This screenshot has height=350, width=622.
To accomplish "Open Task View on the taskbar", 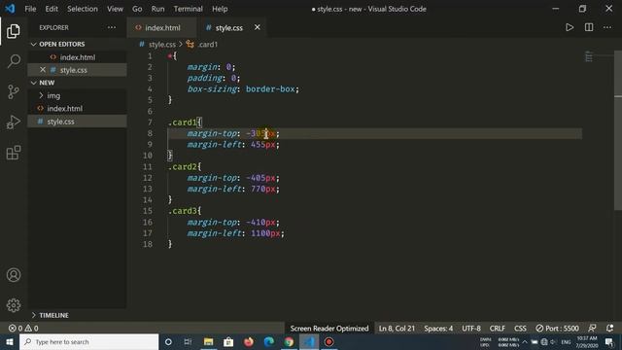I will click(188, 341).
